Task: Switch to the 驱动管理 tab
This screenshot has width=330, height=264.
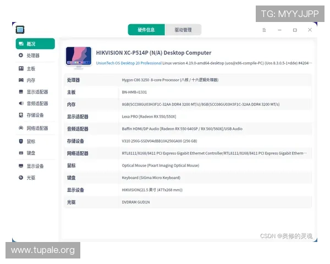Action: coord(183,30)
